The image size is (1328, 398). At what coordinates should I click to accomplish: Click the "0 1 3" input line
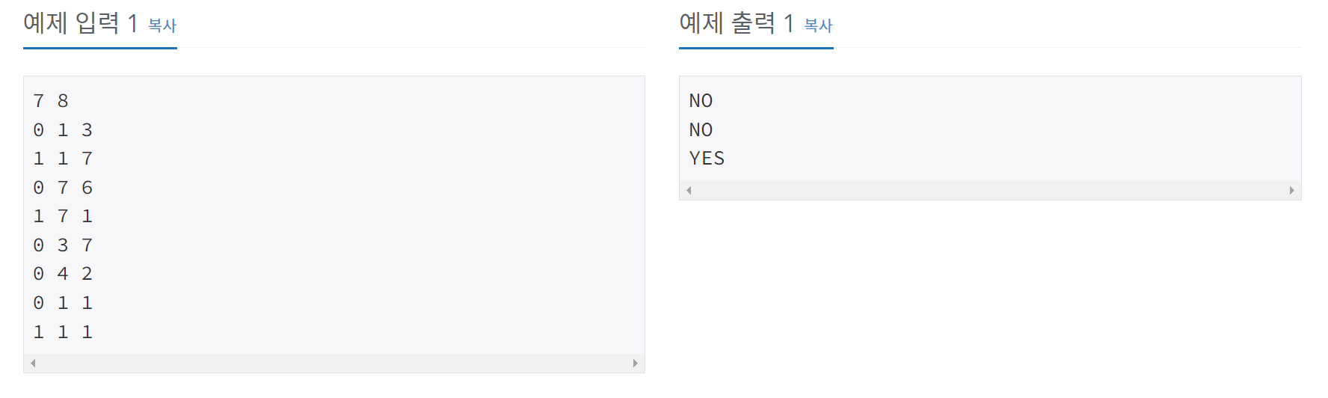pos(63,130)
